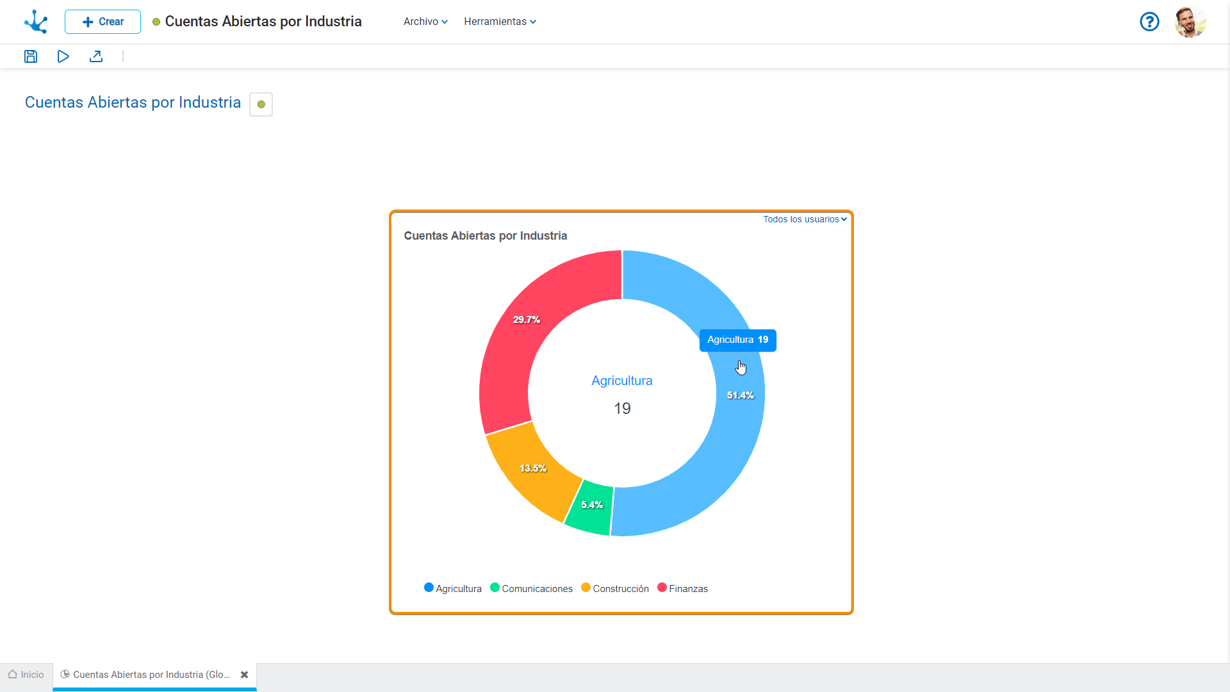Open the Herramientas menu

pos(500,22)
